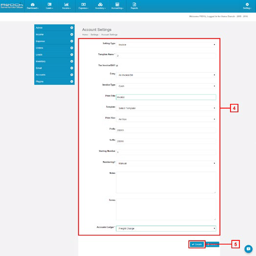Image resolution: width=256 pixels, height=256 pixels.
Task: Click into the Notes text area
Action: click(166, 183)
